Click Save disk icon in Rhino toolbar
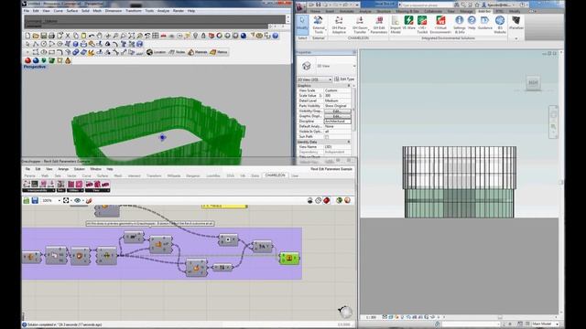Screen dimensions: 586x329 coord(43,36)
